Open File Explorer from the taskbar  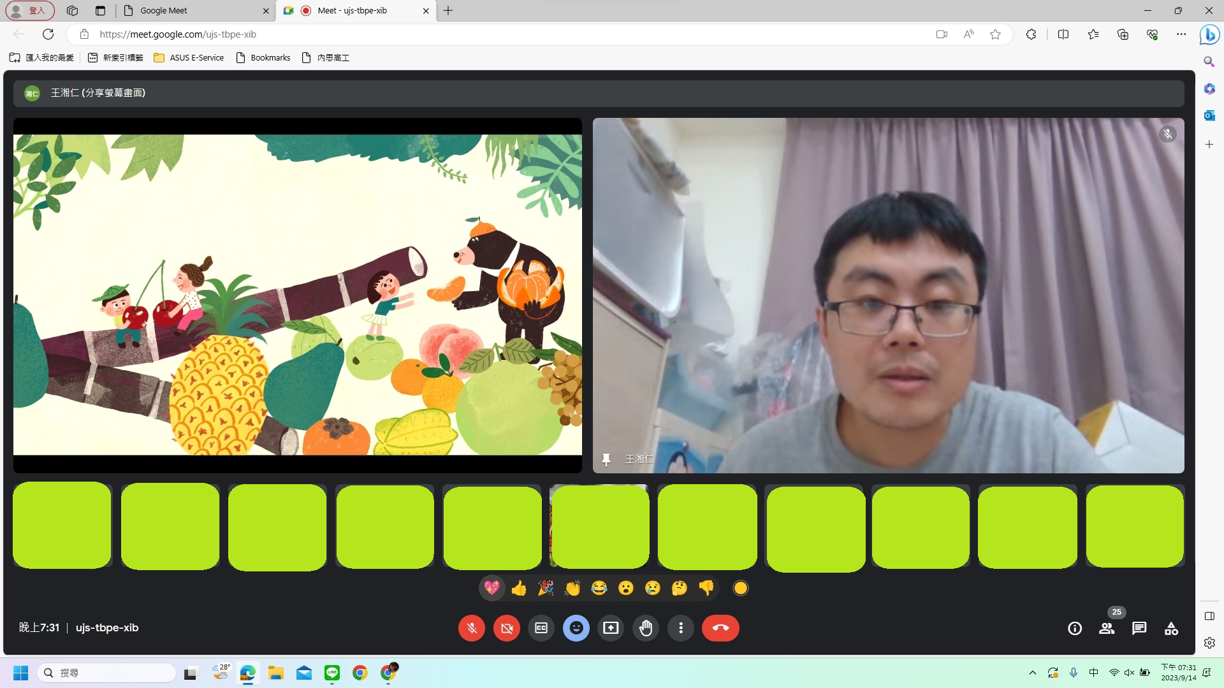pos(275,673)
